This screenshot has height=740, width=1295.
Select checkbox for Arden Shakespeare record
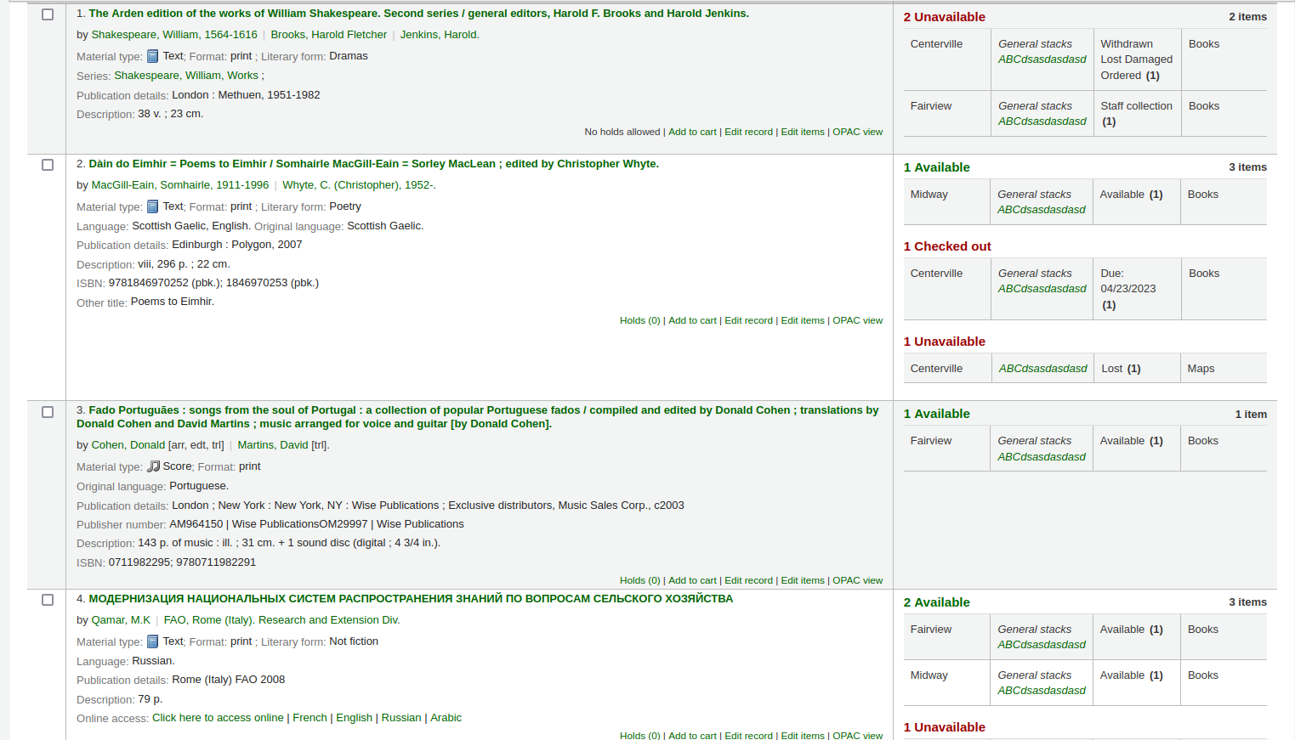pos(48,14)
